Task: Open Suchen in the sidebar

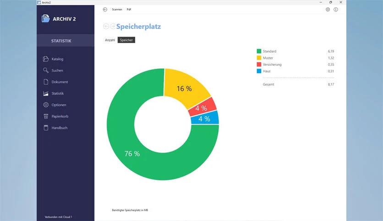Action: pos(57,70)
